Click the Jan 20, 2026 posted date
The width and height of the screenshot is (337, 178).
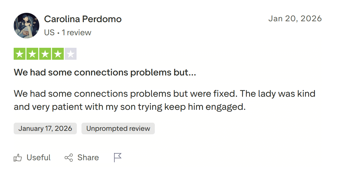295,19
